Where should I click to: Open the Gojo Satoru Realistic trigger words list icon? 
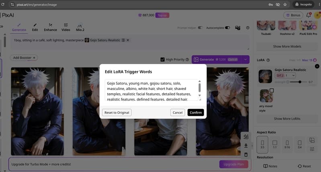coord(123,40)
